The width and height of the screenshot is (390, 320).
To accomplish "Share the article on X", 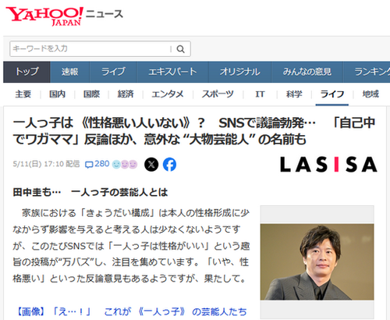I will pos(151,165).
